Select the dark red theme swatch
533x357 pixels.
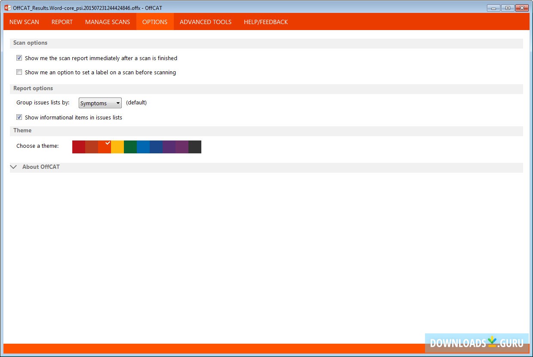point(79,147)
